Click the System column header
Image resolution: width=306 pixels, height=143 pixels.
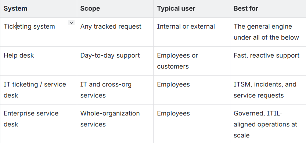[x=39, y=8]
